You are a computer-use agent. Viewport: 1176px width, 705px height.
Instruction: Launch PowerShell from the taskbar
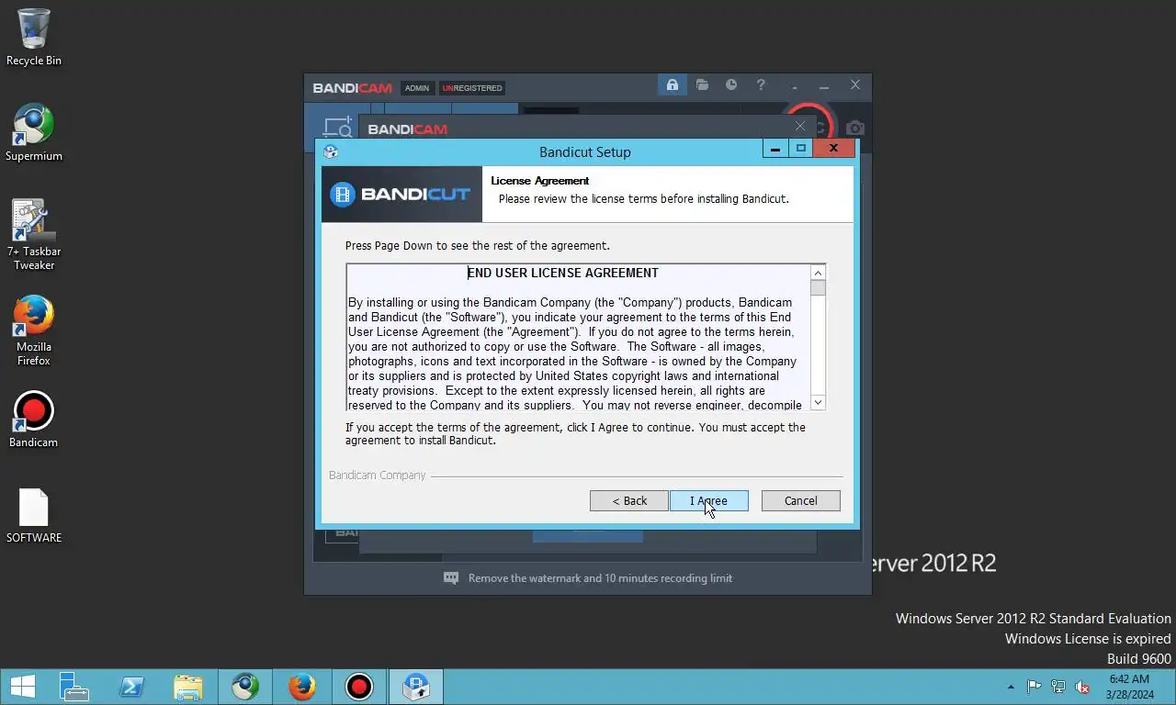131,687
